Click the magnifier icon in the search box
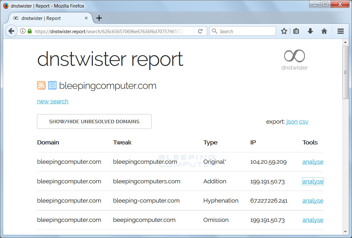 click(x=215, y=31)
